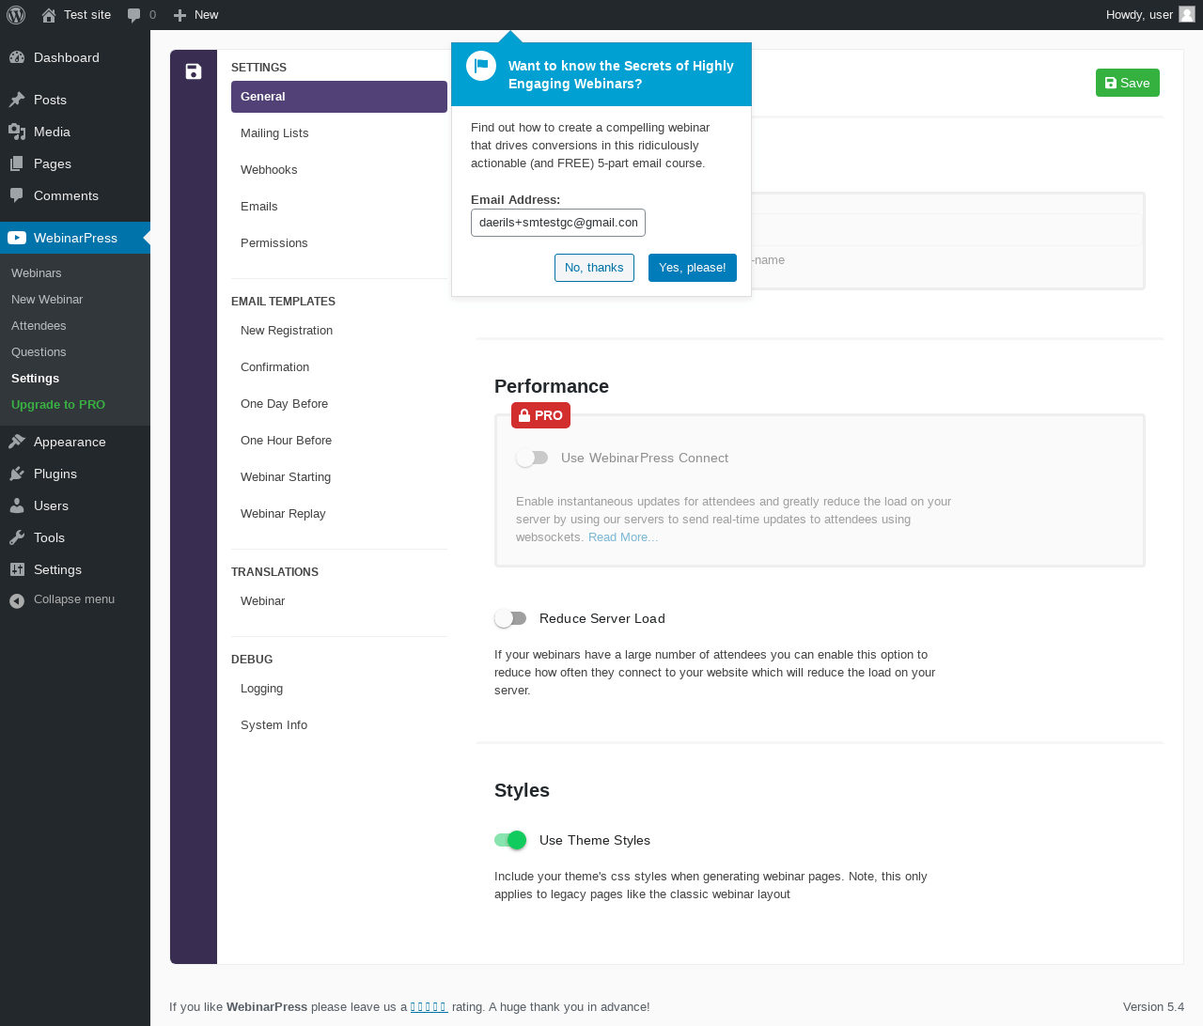This screenshot has width=1203, height=1026.
Task: Click the plus icon next to New
Action: click(x=180, y=15)
